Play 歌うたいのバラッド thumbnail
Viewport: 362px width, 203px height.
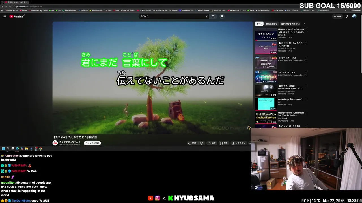click(x=266, y=48)
